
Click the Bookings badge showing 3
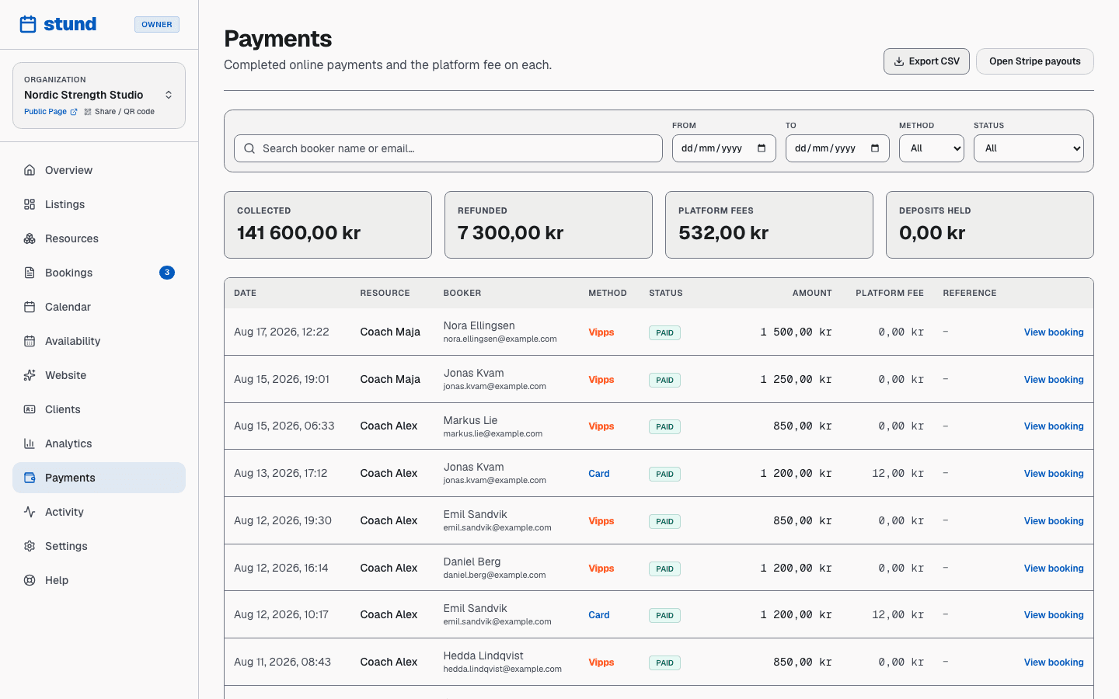click(167, 273)
